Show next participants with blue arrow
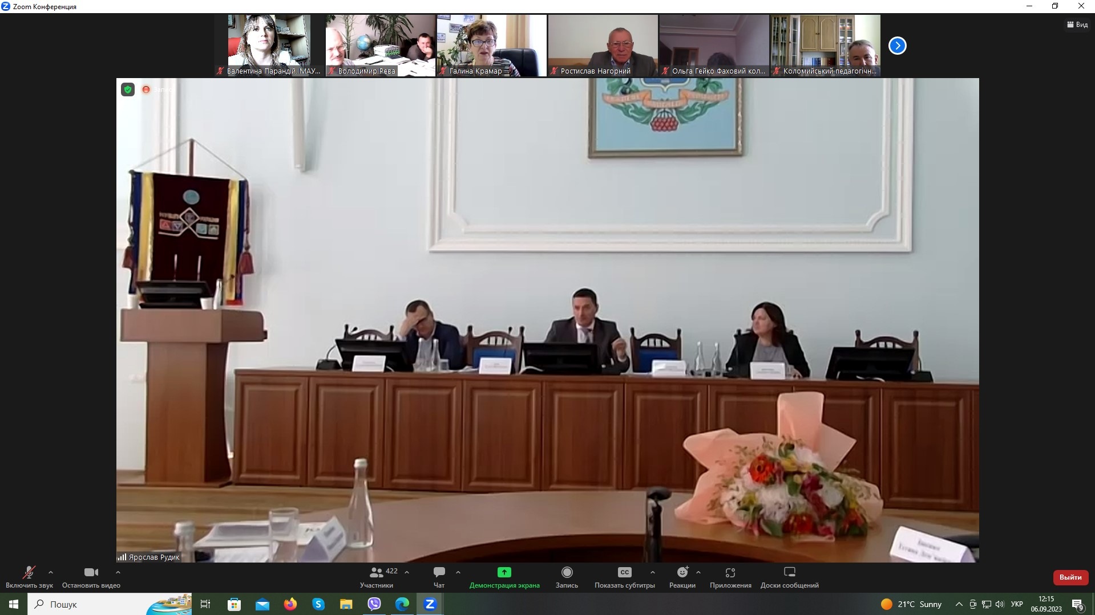Screen dimensions: 1095x615 click(x=897, y=46)
